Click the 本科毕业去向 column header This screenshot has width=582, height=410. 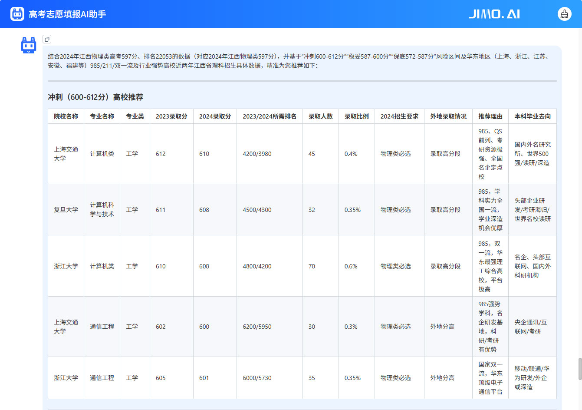tap(533, 116)
